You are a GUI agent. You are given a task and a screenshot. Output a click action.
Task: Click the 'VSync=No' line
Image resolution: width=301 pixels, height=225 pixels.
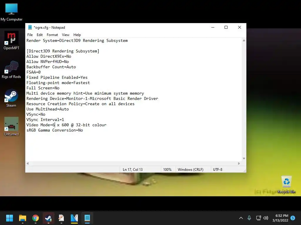tap(36, 115)
